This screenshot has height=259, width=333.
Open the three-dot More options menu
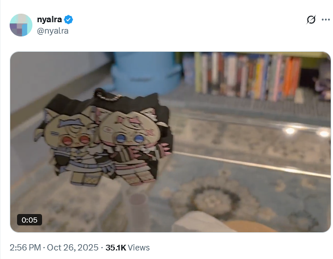coord(326,19)
